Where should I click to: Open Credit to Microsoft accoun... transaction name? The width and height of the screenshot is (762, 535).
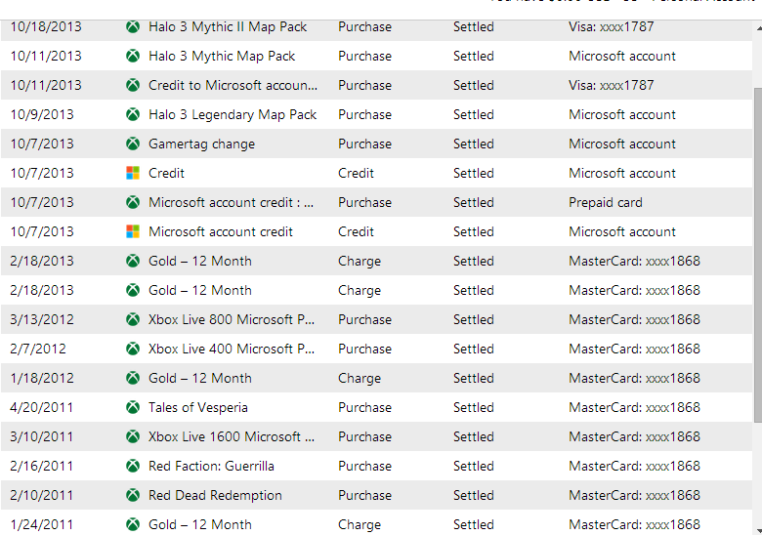click(233, 86)
